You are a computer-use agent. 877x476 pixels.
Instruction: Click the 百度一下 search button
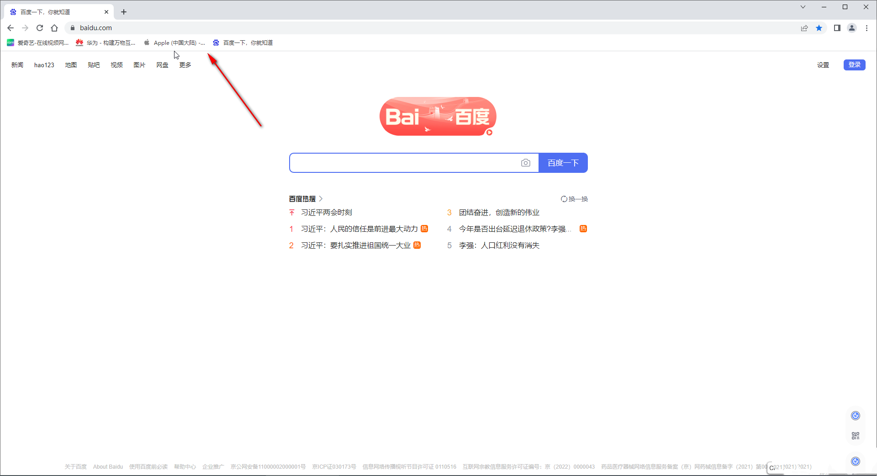pyautogui.click(x=563, y=163)
